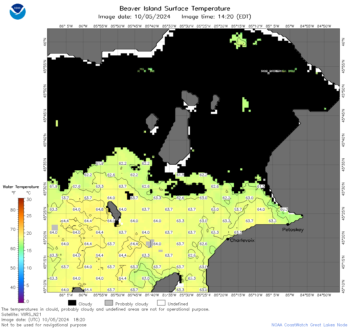Click the Probably cloudy legend label
Screen dimensions: 350x329
click(132, 304)
